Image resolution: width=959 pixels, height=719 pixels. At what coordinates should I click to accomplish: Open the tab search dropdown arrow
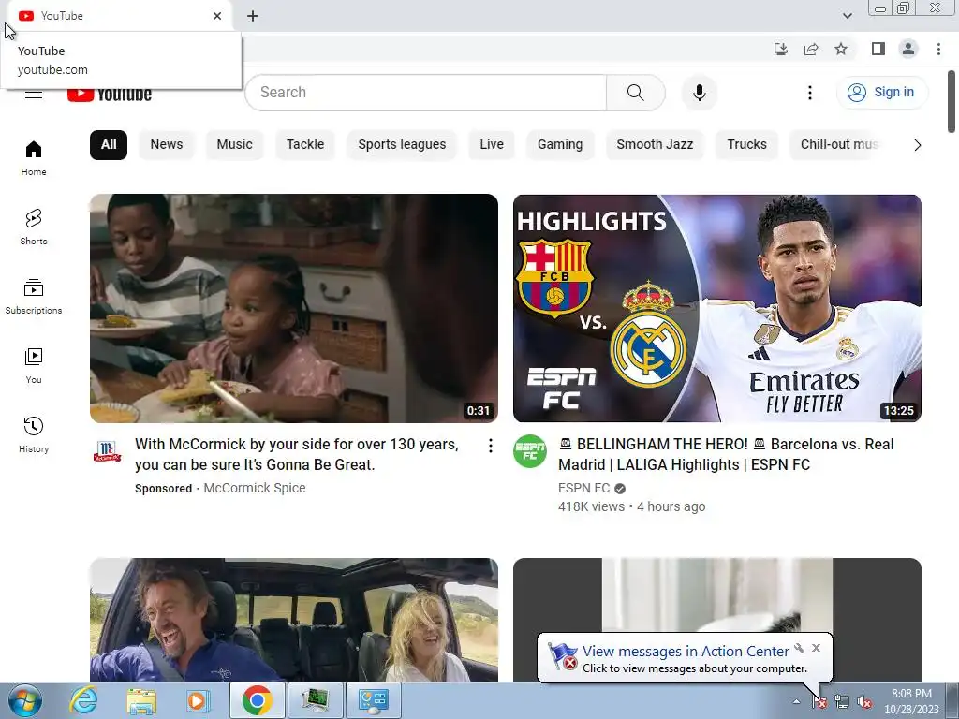pyautogui.click(x=847, y=16)
